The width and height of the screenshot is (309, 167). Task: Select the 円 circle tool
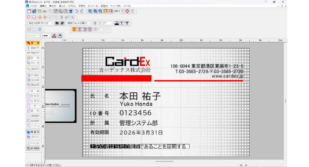pos(33,106)
